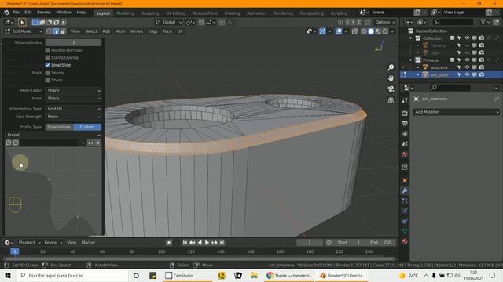The image size is (503, 282).
Task: Toggle the Primera collection exclude checkbox
Action: (453, 60)
